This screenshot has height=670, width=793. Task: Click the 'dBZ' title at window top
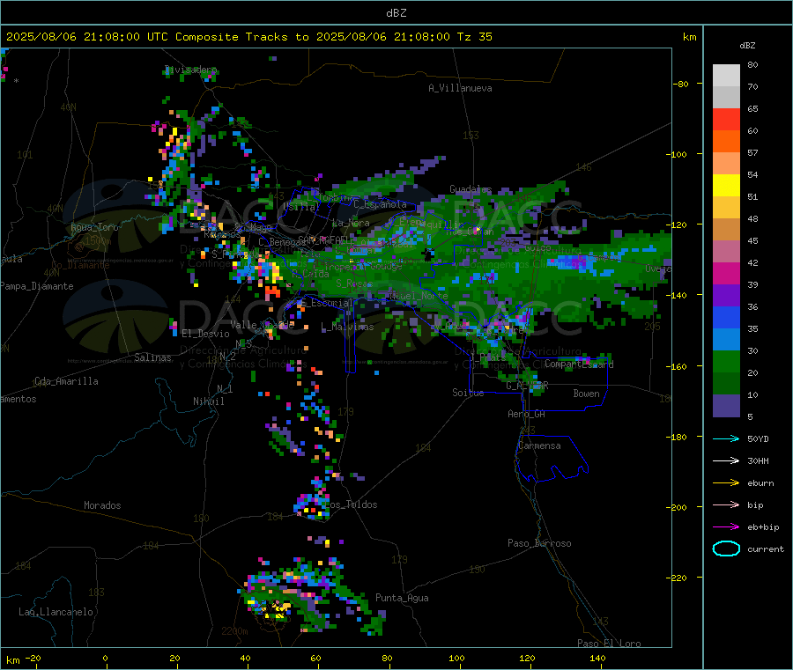[x=396, y=13]
